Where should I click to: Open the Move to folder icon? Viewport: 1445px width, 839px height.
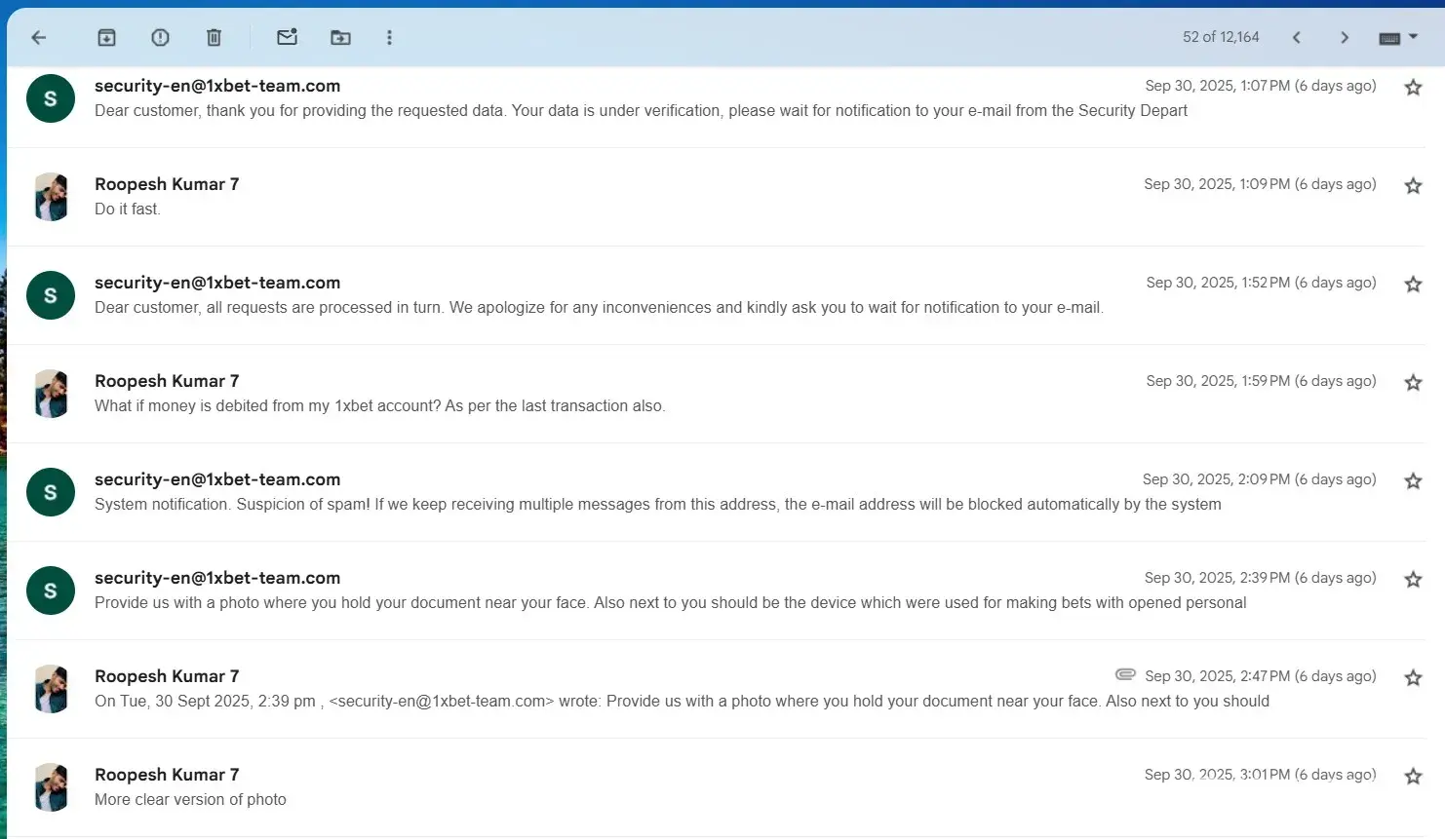340,38
